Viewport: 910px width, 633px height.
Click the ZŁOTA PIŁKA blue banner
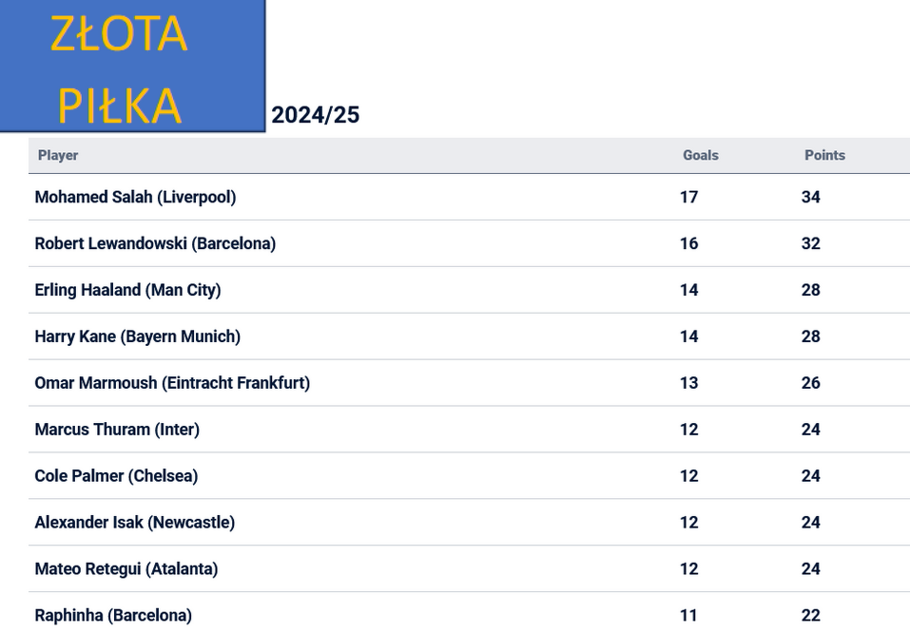(x=132, y=66)
